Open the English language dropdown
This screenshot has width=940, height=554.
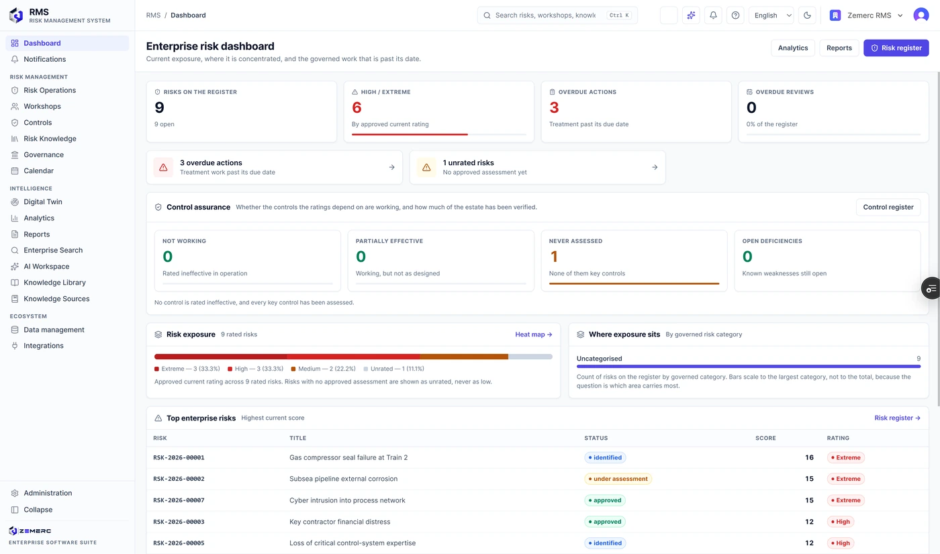[771, 15]
